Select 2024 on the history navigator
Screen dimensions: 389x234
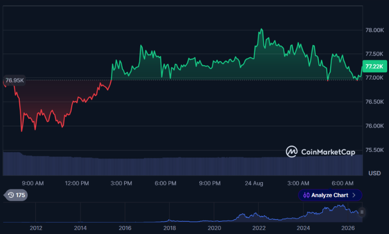click(x=303, y=228)
